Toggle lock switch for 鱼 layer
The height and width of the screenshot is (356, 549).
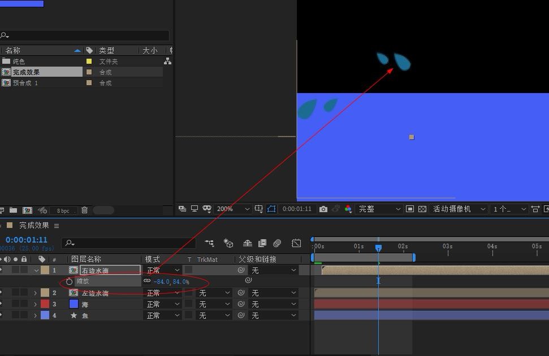tap(24, 315)
